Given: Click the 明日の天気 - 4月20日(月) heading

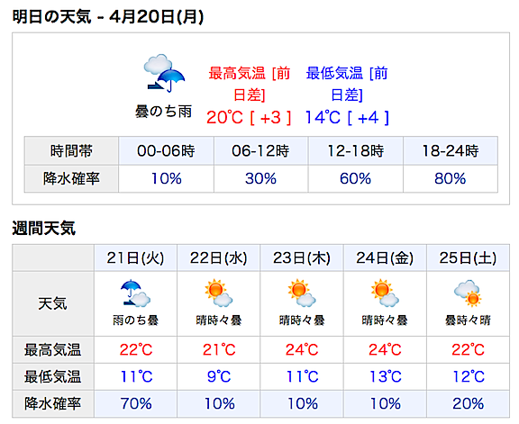Looking at the screenshot, I should (108, 17).
